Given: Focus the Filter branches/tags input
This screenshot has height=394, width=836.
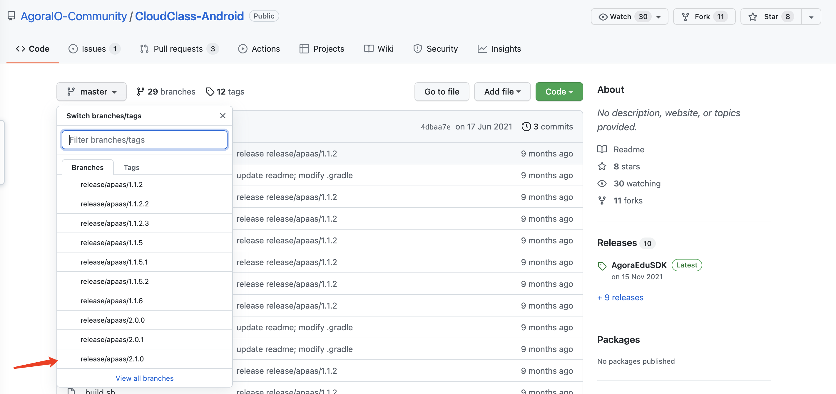Looking at the screenshot, I should pyautogui.click(x=144, y=140).
